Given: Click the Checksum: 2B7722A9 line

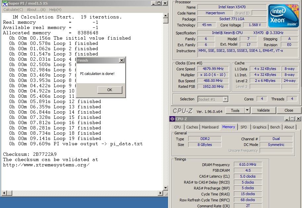Looking at the screenshot, I should [30, 155].
